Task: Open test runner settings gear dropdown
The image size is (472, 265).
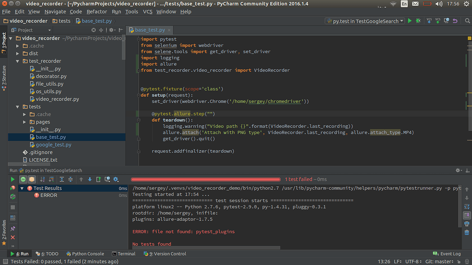Action: click(x=116, y=179)
